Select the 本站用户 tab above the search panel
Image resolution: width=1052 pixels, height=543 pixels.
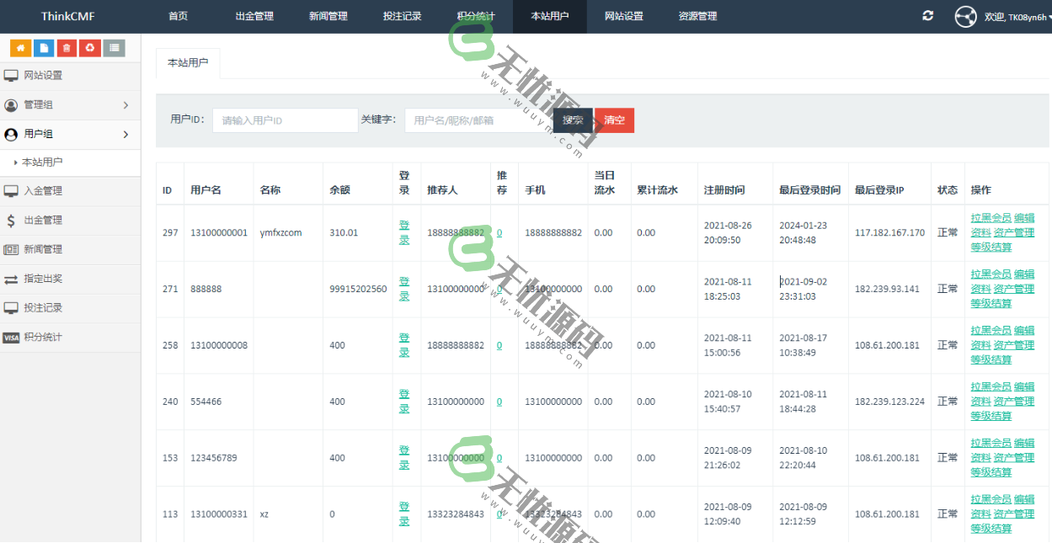187,63
